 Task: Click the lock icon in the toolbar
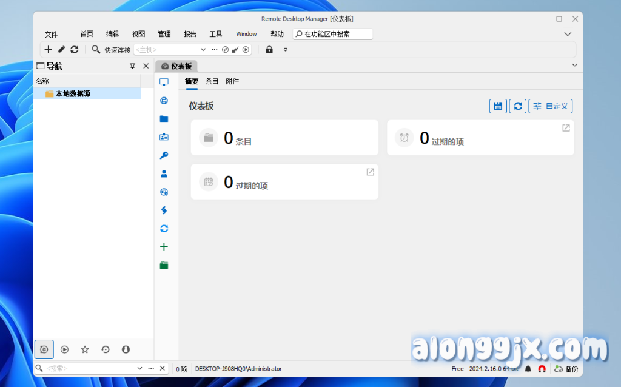[x=269, y=50]
